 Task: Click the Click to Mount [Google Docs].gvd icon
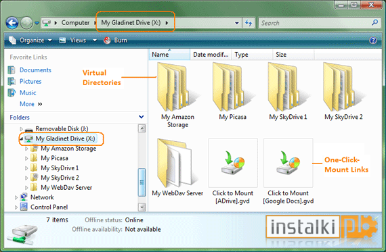point(288,163)
